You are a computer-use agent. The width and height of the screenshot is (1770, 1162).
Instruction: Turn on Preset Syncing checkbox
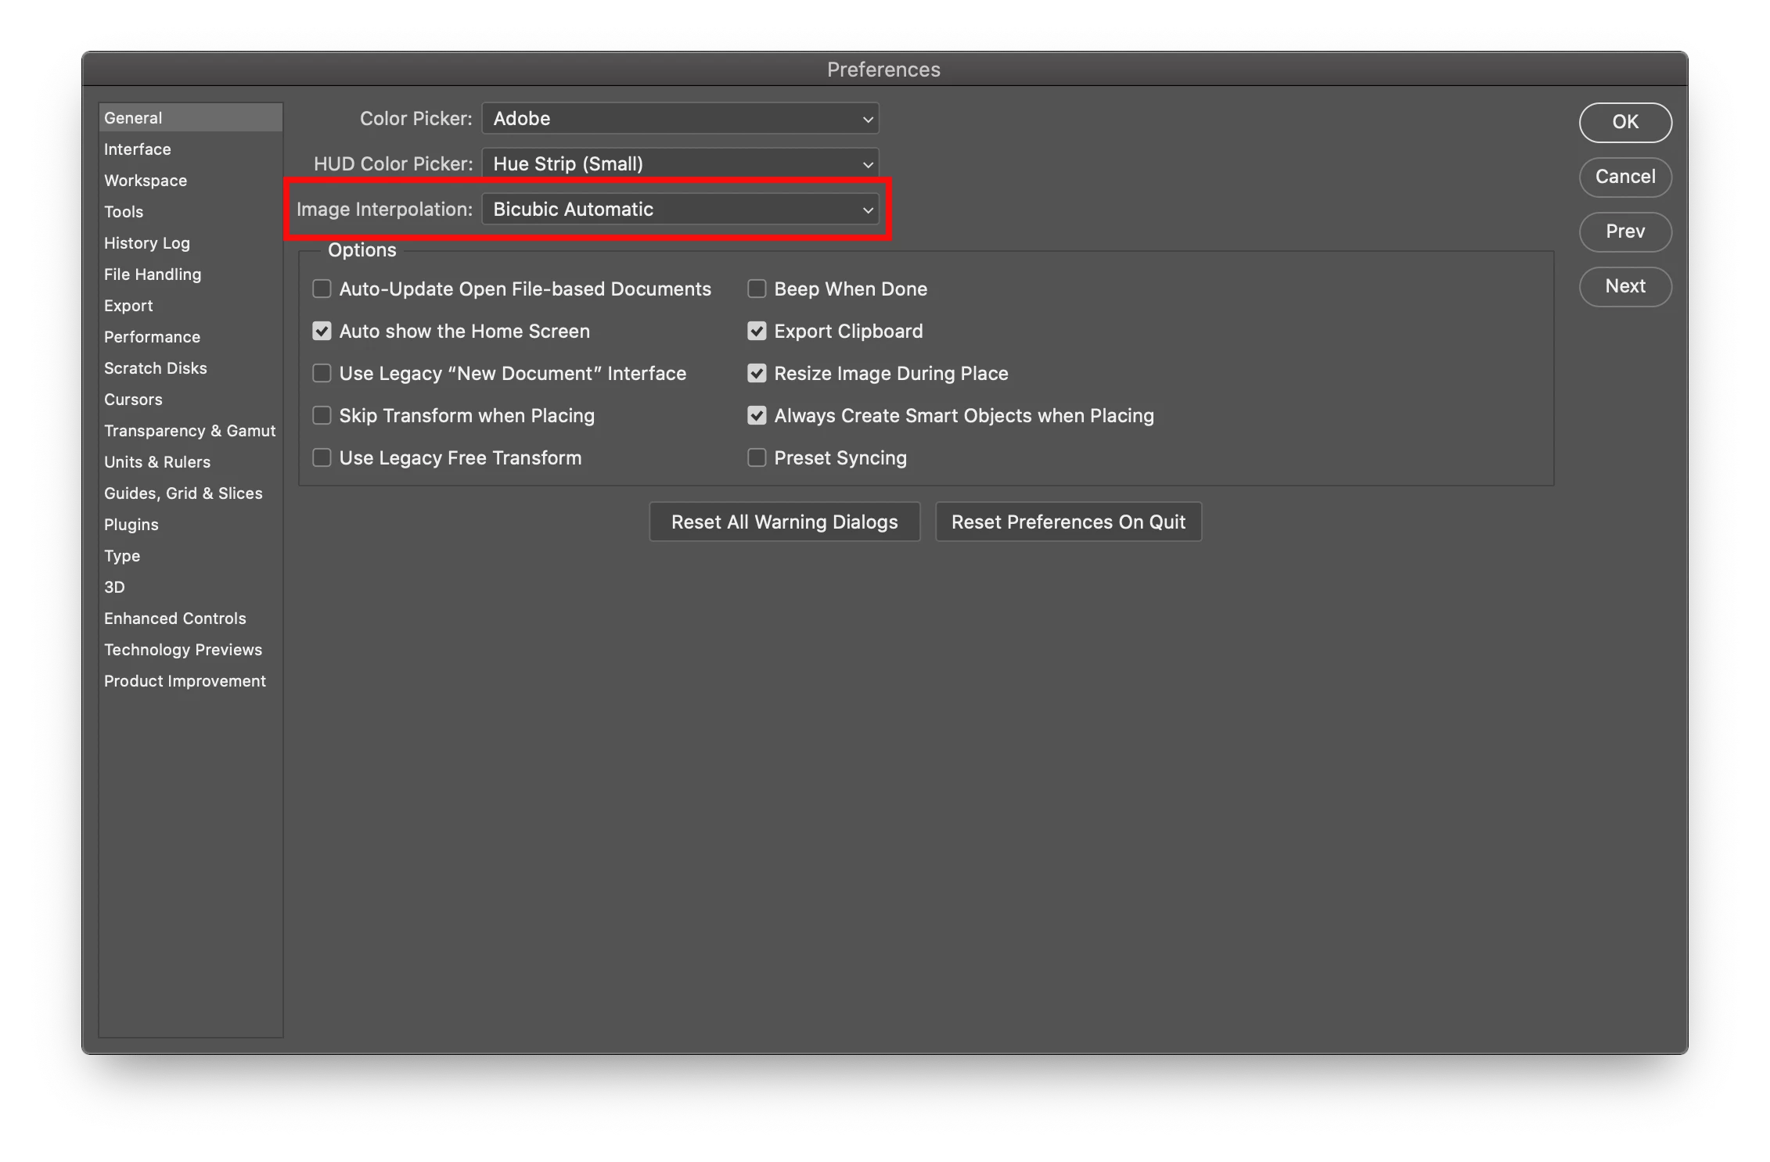pyautogui.click(x=757, y=457)
